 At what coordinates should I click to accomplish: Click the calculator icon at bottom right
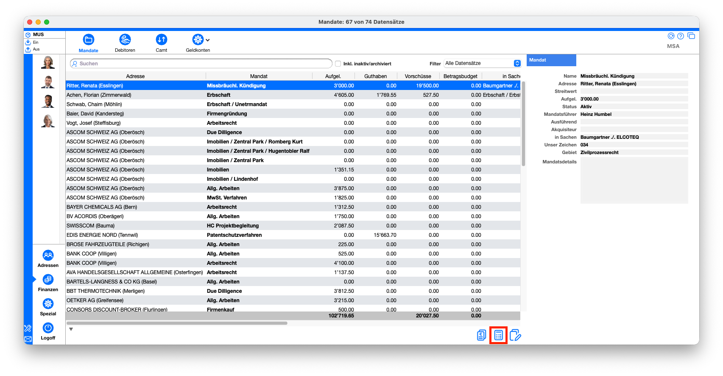point(498,335)
